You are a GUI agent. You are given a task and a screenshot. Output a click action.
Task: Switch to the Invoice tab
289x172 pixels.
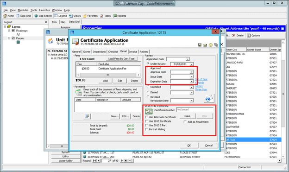click(133, 51)
